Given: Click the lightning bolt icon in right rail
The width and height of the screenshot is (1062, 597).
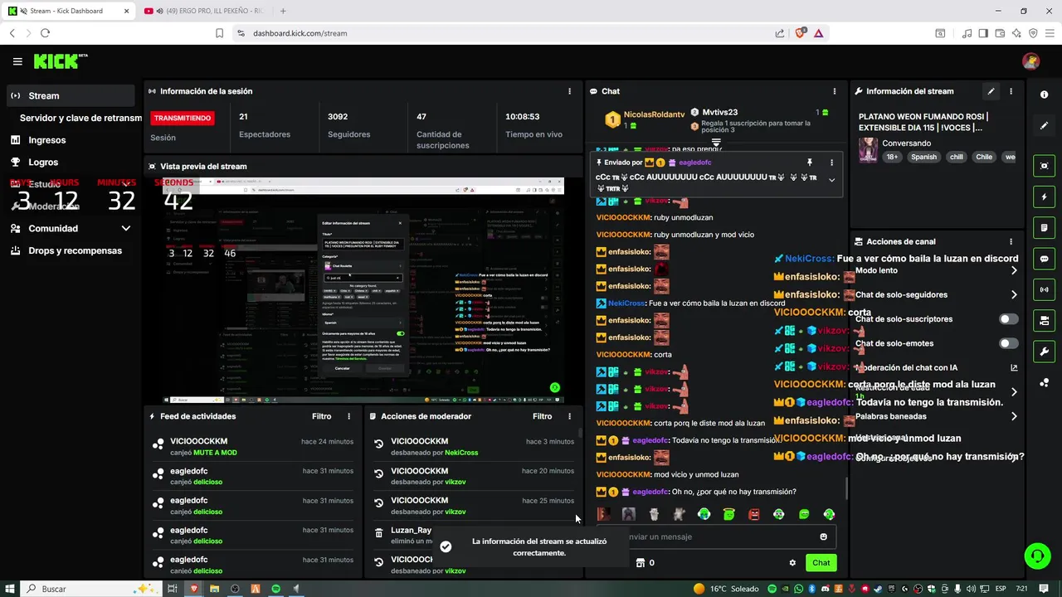Looking at the screenshot, I should (x=1045, y=197).
